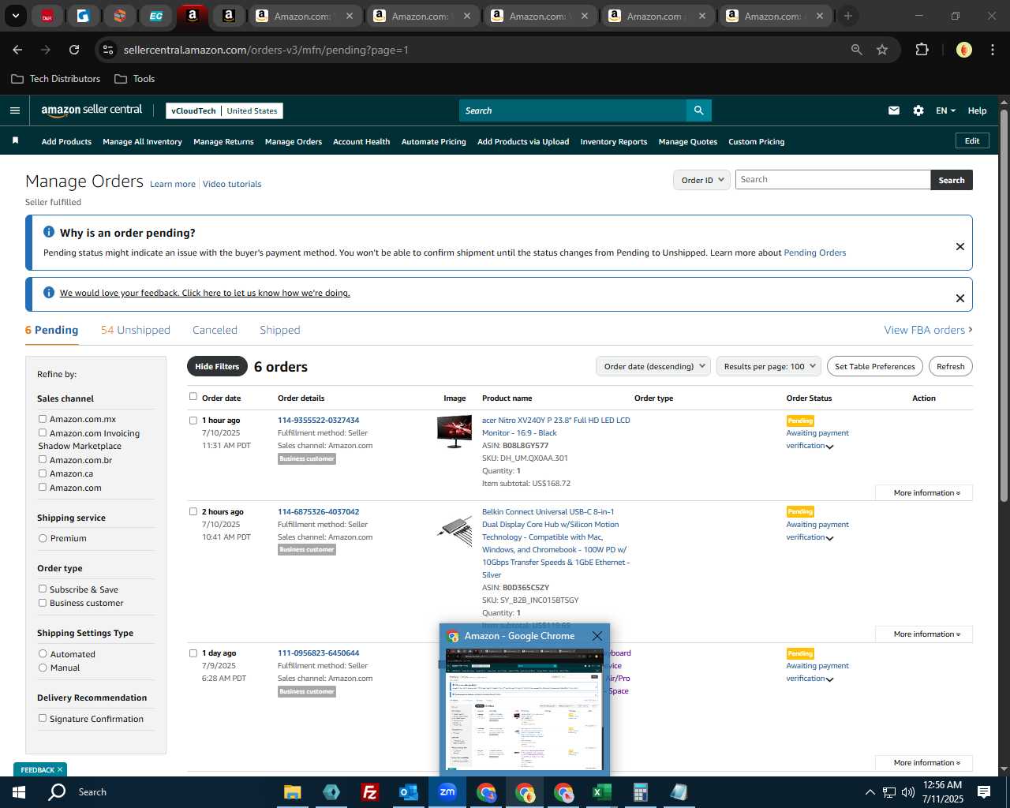
Task: Open Manage All Inventory menu item
Action: [142, 142]
